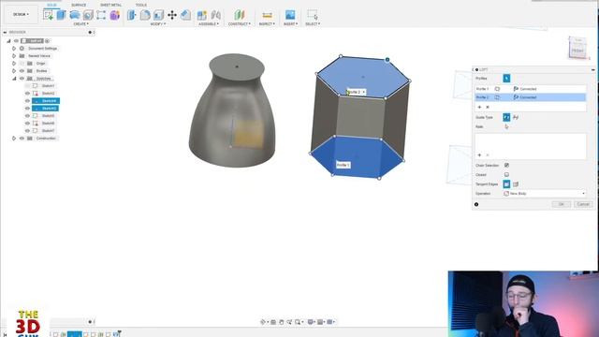Image resolution: width=599 pixels, height=337 pixels.
Task: Toggle Chain Selection checkbox
Action: pyautogui.click(x=506, y=166)
